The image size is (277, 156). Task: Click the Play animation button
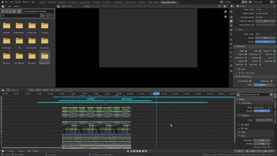tap(140, 151)
